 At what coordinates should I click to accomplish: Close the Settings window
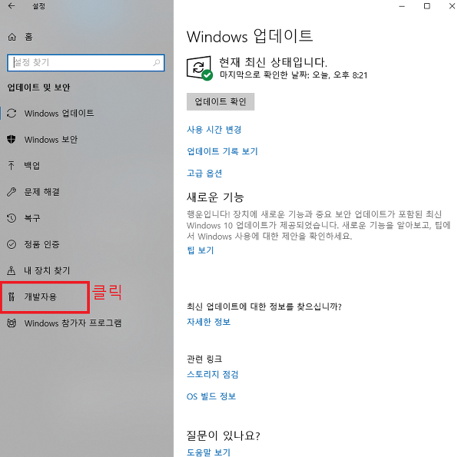click(x=453, y=6)
